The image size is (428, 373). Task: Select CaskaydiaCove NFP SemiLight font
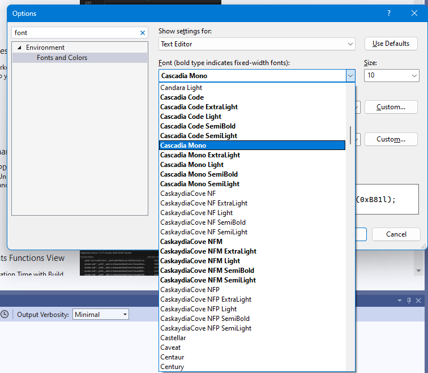[252, 328]
